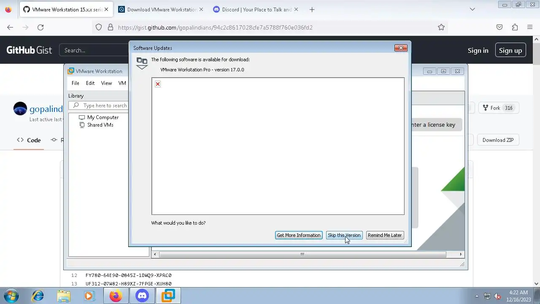
Task: Click the page scroll down arrow
Action: [537, 284]
